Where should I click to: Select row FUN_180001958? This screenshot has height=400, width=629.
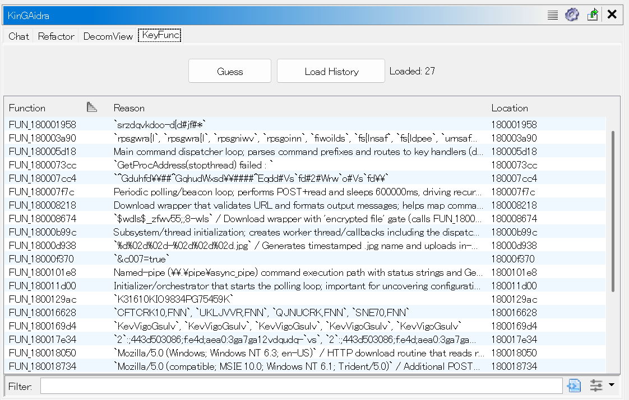306,125
